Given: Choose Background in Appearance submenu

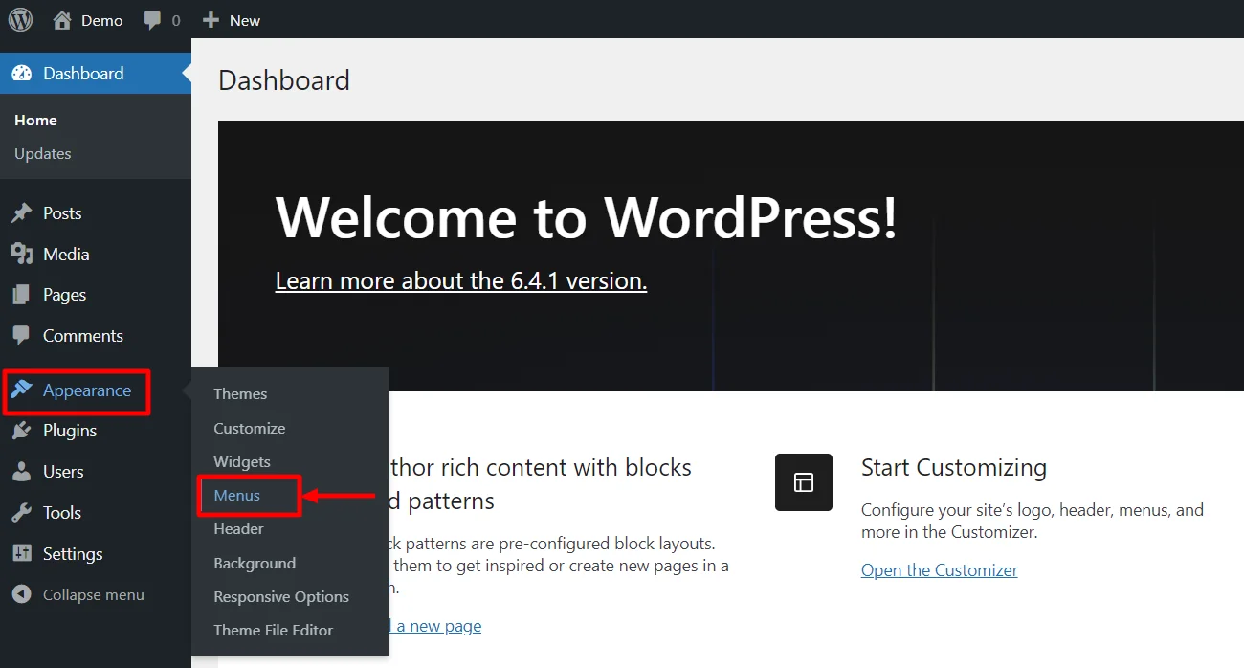Looking at the screenshot, I should point(255,563).
